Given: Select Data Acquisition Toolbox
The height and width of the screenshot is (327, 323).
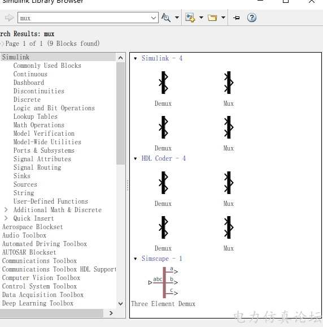Looking at the screenshot, I should [43, 295].
